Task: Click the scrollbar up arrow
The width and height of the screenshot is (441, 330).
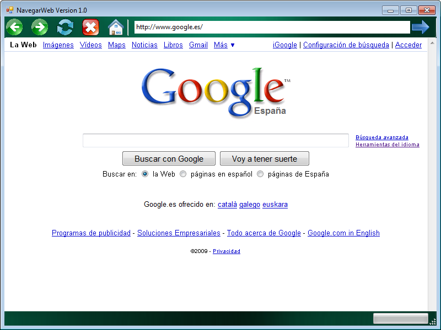Action: point(432,43)
